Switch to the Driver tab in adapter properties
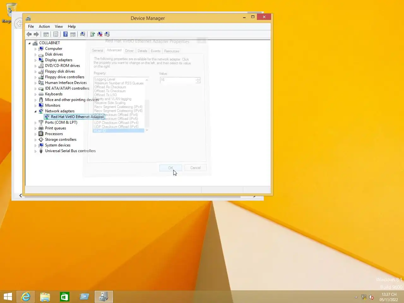Viewport: 404px width, 303px height. 129,51
